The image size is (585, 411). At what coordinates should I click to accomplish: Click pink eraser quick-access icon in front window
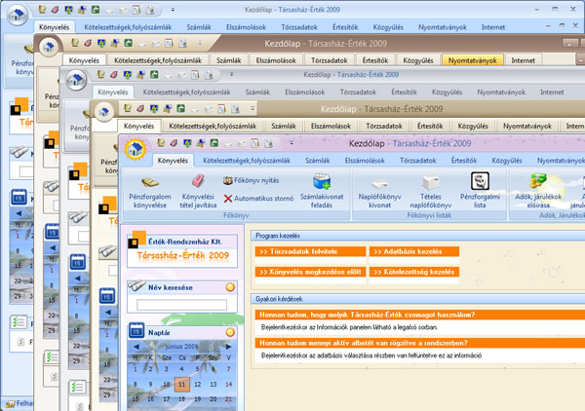[x=174, y=143]
